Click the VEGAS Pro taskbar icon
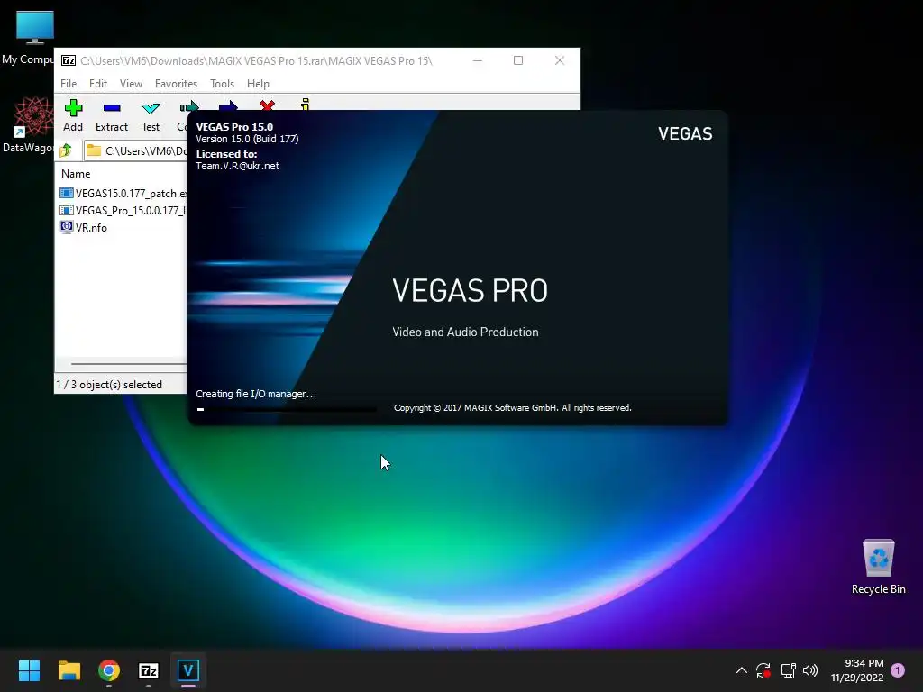923x692 pixels. coord(188,670)
